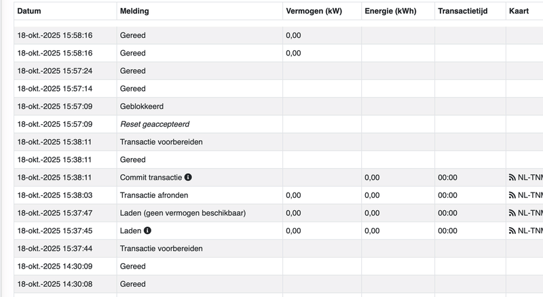Select the Reset geaccepteerd message

(x=155, y=124)
